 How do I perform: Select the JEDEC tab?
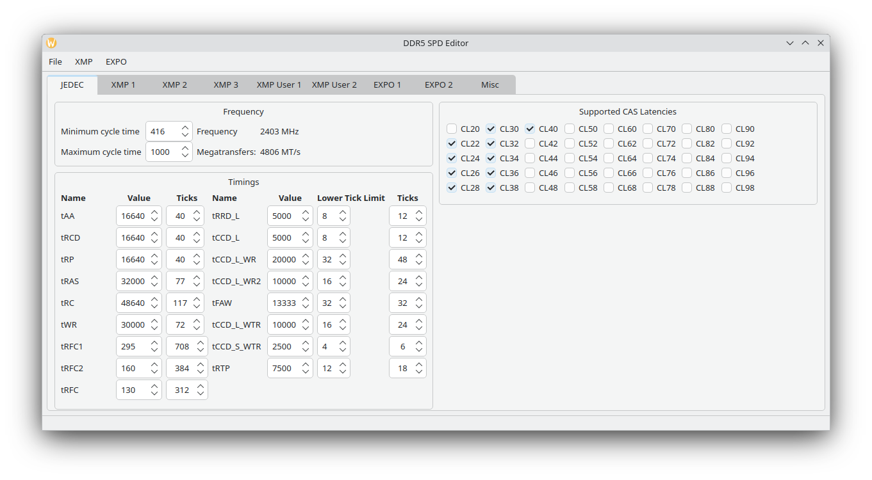pos(72,85)
